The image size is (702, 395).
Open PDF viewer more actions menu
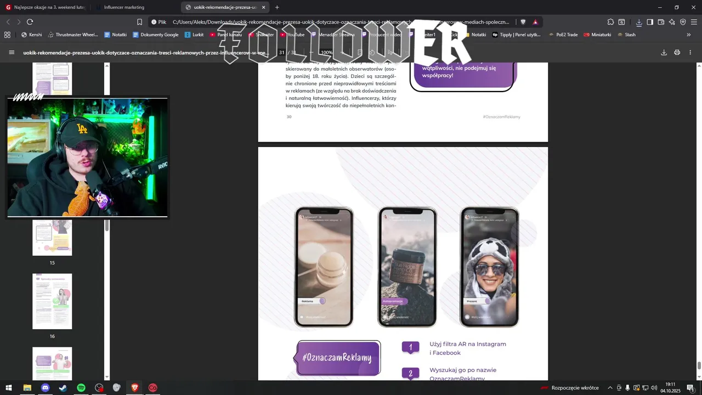pos(690,53)
